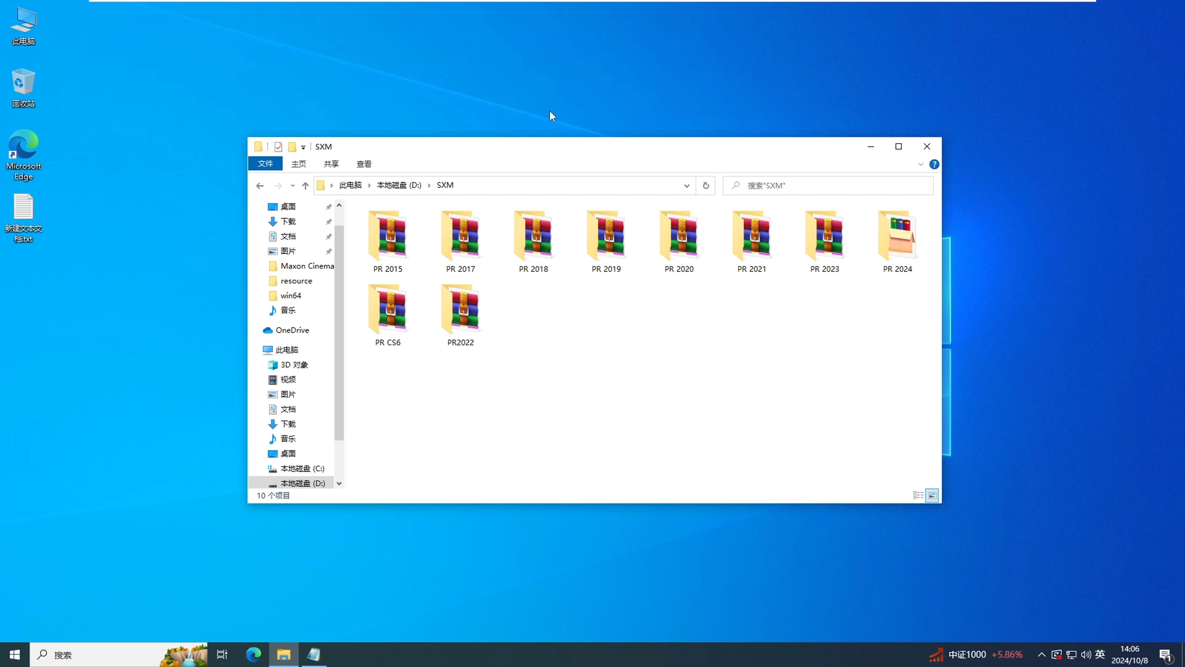Screen dimensions: 1185x667
Task: Expand the chevron after 本地磁盘 (D:) in path
Action: point(429,185)
